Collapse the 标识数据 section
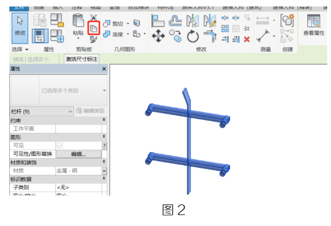Image resolution: width=331 pixels, height=226 pixels. coord(104,178)
